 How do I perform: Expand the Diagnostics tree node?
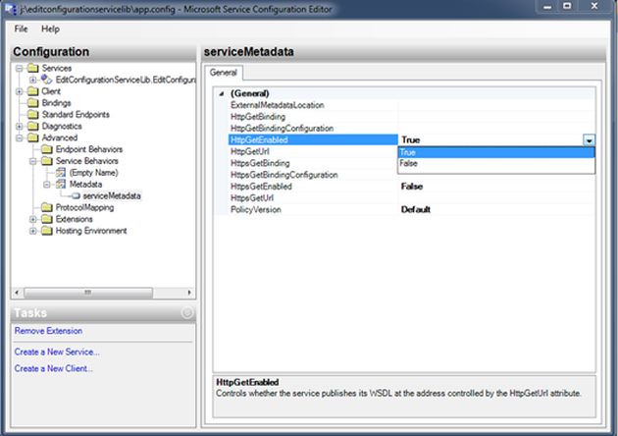(19, 127)
